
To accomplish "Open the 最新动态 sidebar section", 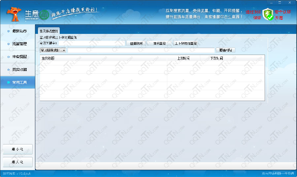I will pos(19,31).
